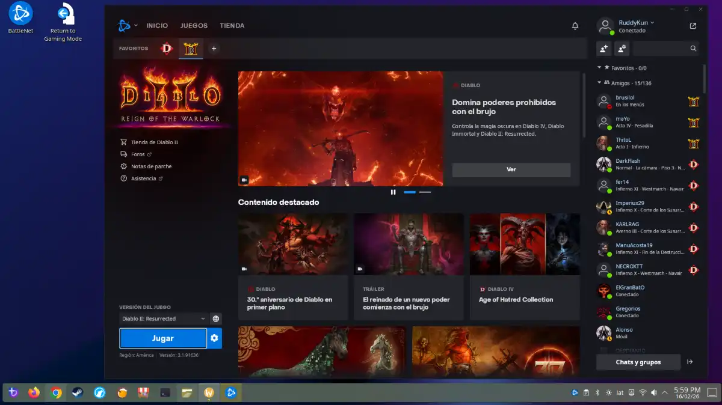
Task: Open friend list settings icon
Action: click(622, 48)
